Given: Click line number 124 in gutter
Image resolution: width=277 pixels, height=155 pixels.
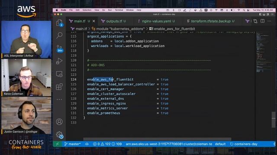Looking at the screenshot, I should [x=74, y=79].
